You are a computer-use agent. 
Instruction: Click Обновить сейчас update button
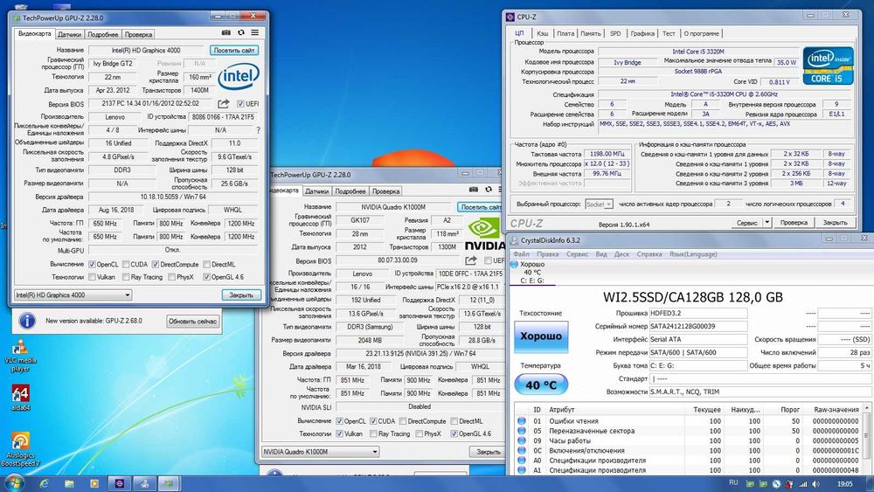[x=193, y=322]
